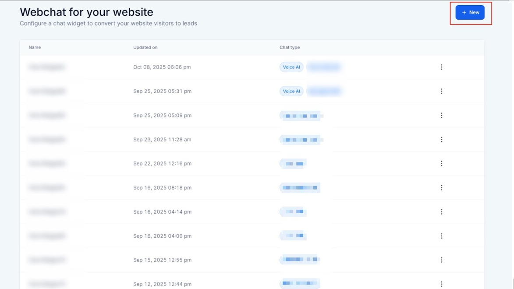Image resolution: width=514 pixels, height=289 pixels.
Task: Open three-dot menu for Oct 08 06:06 pm row
Action: click(441, 67)
